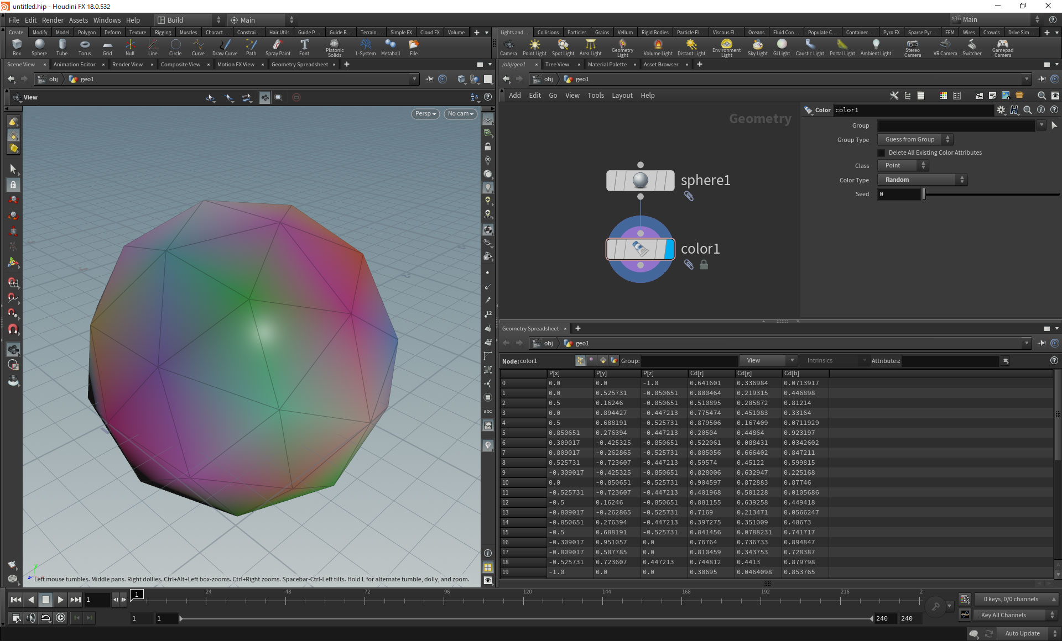
Task: Create a Sky Light
Action: 758,47
